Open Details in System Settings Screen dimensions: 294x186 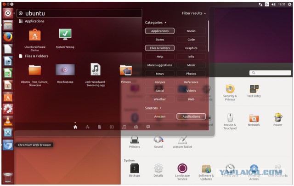[158, 170]
